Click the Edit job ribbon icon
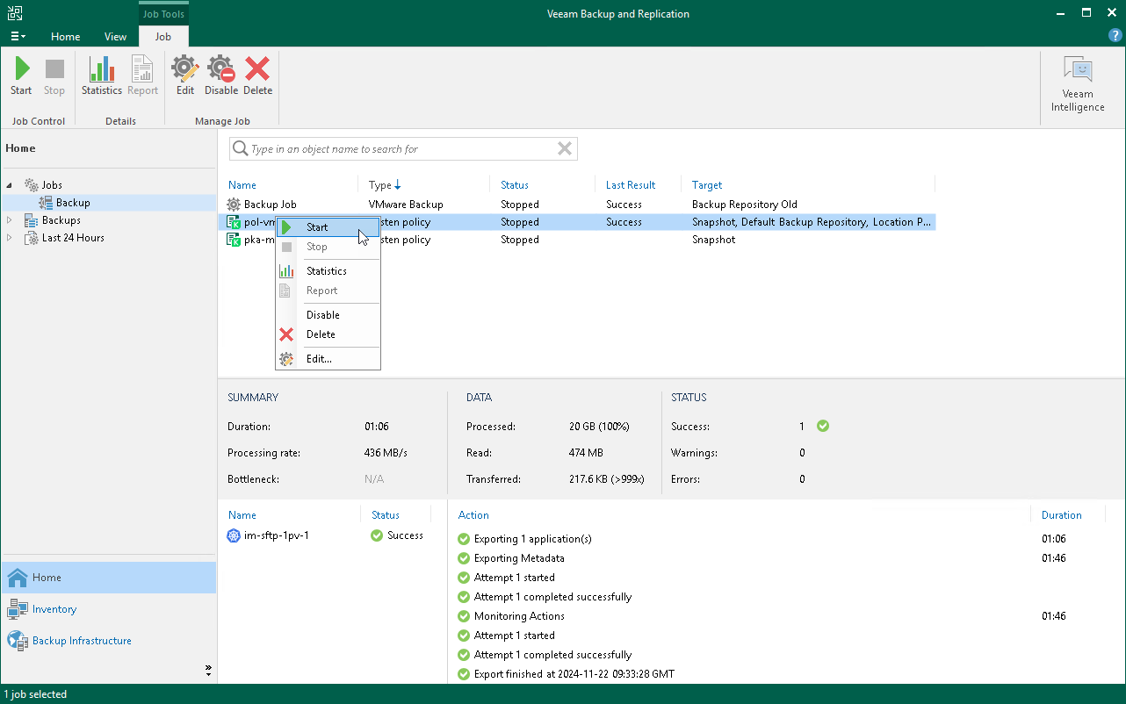Image resolution: width=1126 pixels, height=704 pixels. click(x=185, y=76)
